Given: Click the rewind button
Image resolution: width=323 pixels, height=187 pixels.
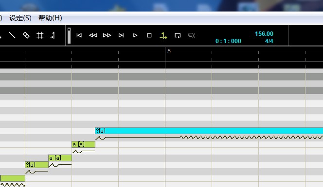Looking at the screenshot, I should point(93,35).
